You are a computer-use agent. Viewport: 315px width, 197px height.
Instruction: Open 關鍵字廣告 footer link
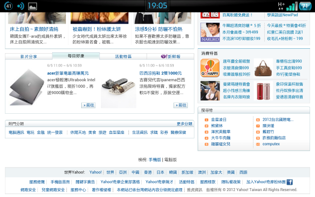[85, 182]
